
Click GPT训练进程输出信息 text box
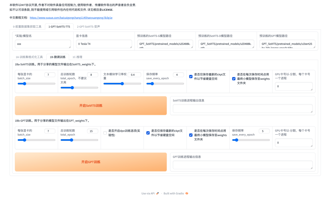pyautogui.click(x=243, y=165)
